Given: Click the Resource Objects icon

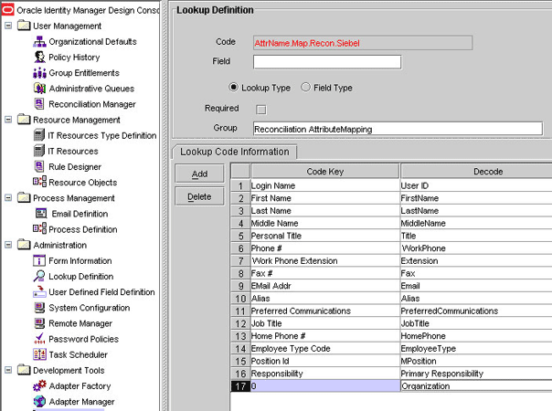Looking at the screenshot, I should pyautogui.click(x=39, y=182).
